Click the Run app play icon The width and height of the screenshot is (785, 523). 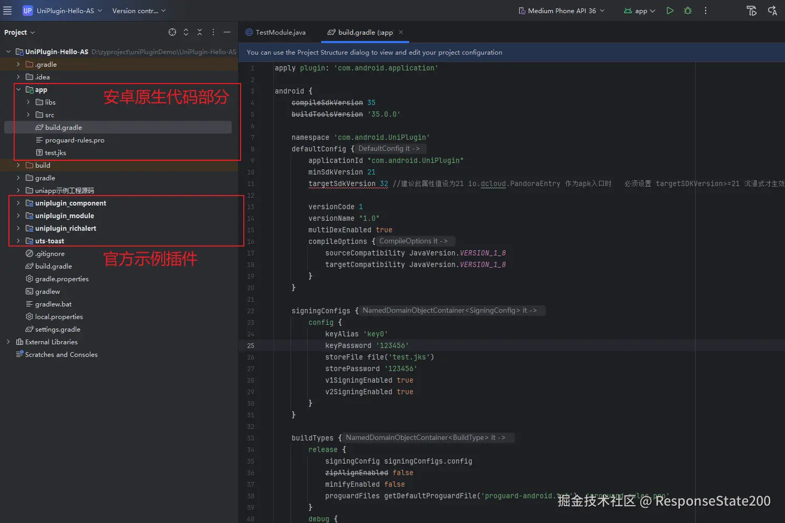click(x=670, y=11)
